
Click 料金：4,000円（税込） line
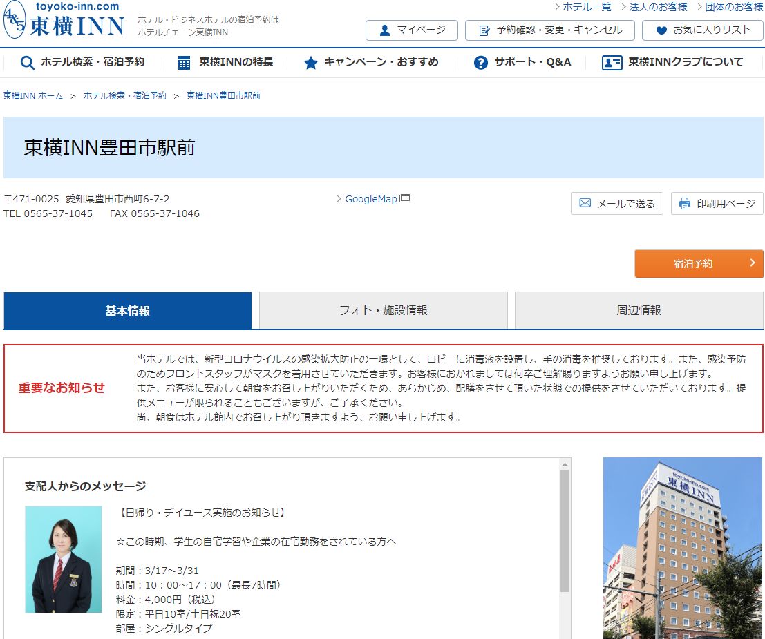tap(165, 600)
